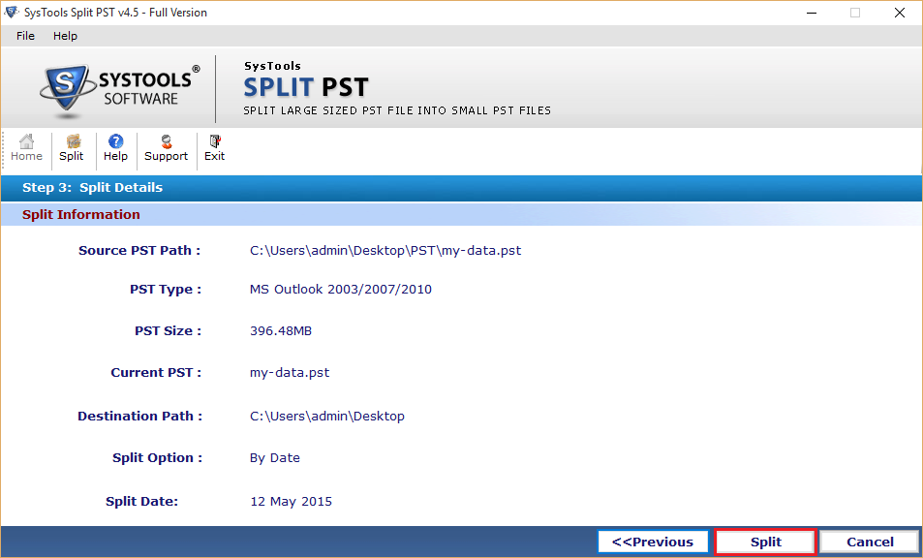The image size is (923, 558).
Task: Click the PST Type label
Action: point(166,290)
